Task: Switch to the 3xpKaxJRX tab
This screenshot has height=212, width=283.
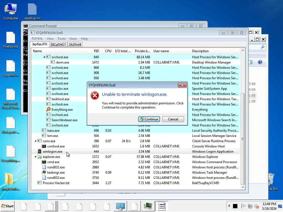Action: coord(40,44)
